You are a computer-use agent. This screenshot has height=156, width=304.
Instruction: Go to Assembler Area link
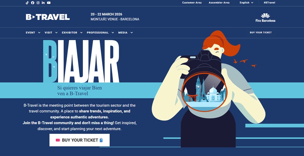tap(219, 3)
